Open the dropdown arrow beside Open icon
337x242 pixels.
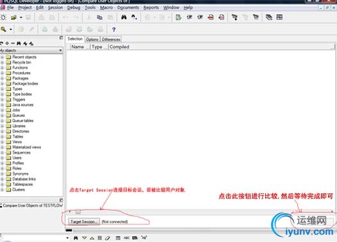pyautogui.click(x=21, y=17)
